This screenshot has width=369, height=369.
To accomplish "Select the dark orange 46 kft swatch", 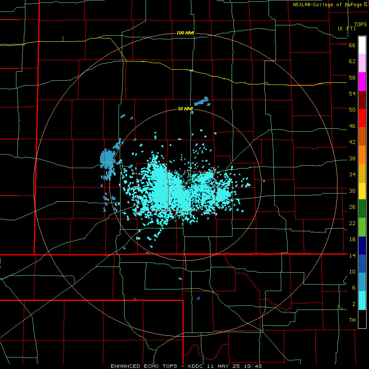I will click(362, 137).
